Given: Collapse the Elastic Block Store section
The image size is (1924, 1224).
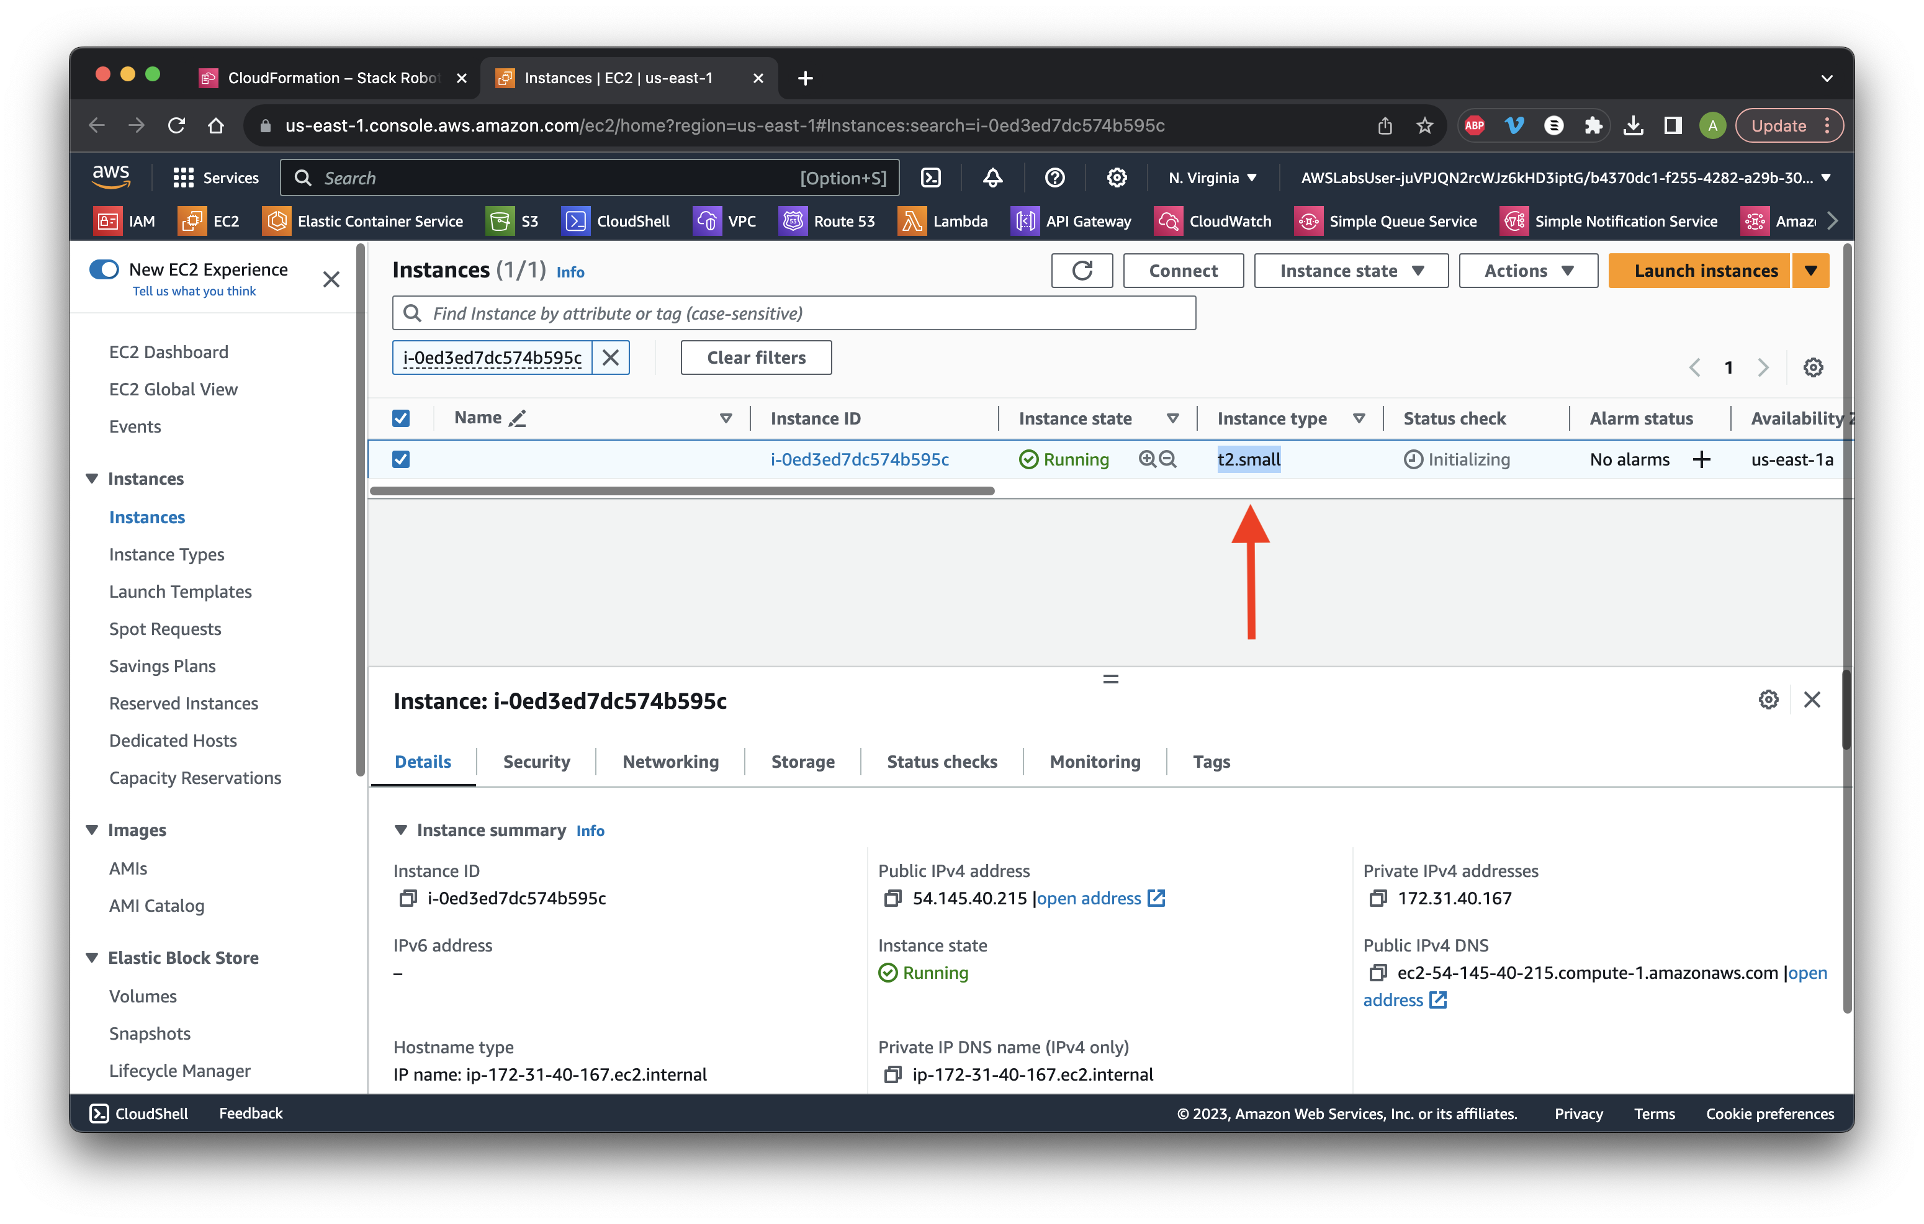Looking at the screenshot, I should pyautogui.click(x=92, y=958).
